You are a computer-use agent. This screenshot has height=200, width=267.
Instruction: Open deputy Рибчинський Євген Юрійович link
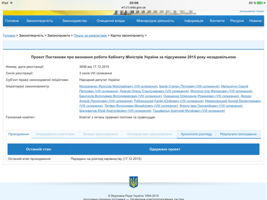[x=169, y=101]
